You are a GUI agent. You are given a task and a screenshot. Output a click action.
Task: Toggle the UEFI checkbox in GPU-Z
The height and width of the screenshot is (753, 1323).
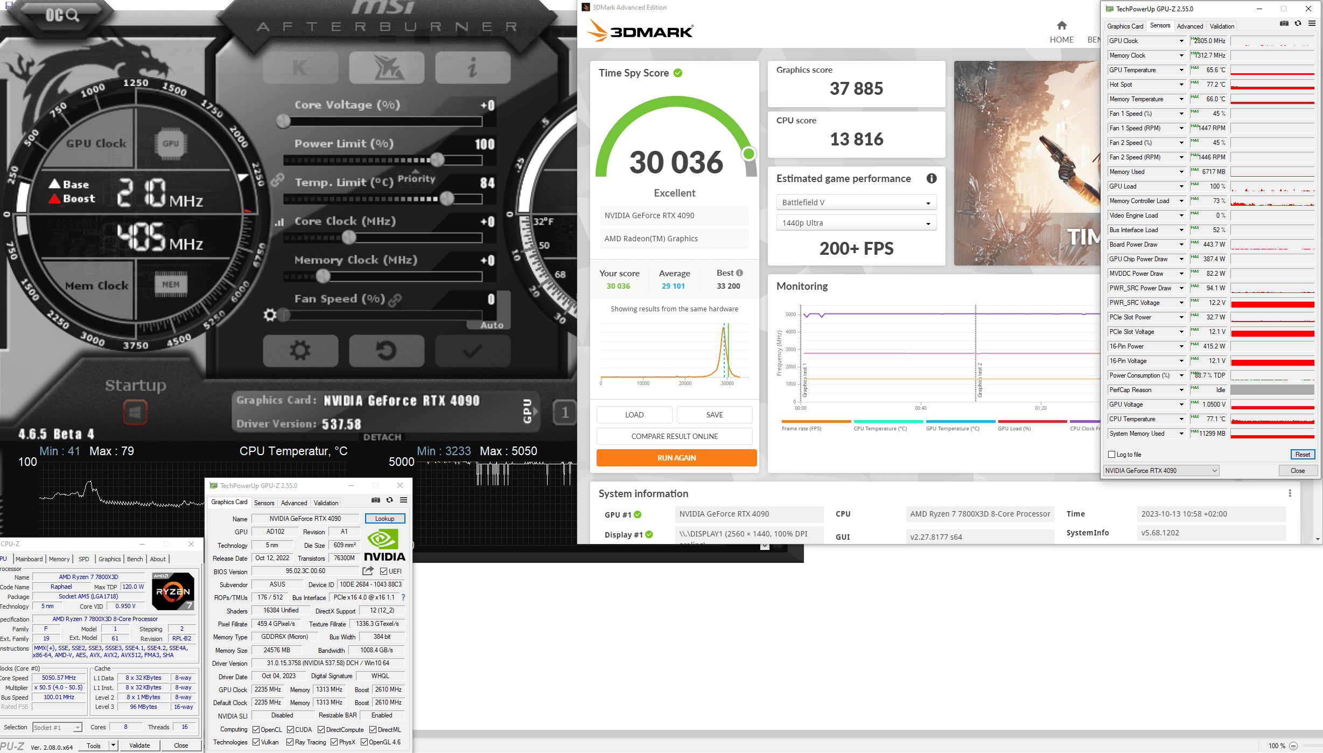pos(384,571)
